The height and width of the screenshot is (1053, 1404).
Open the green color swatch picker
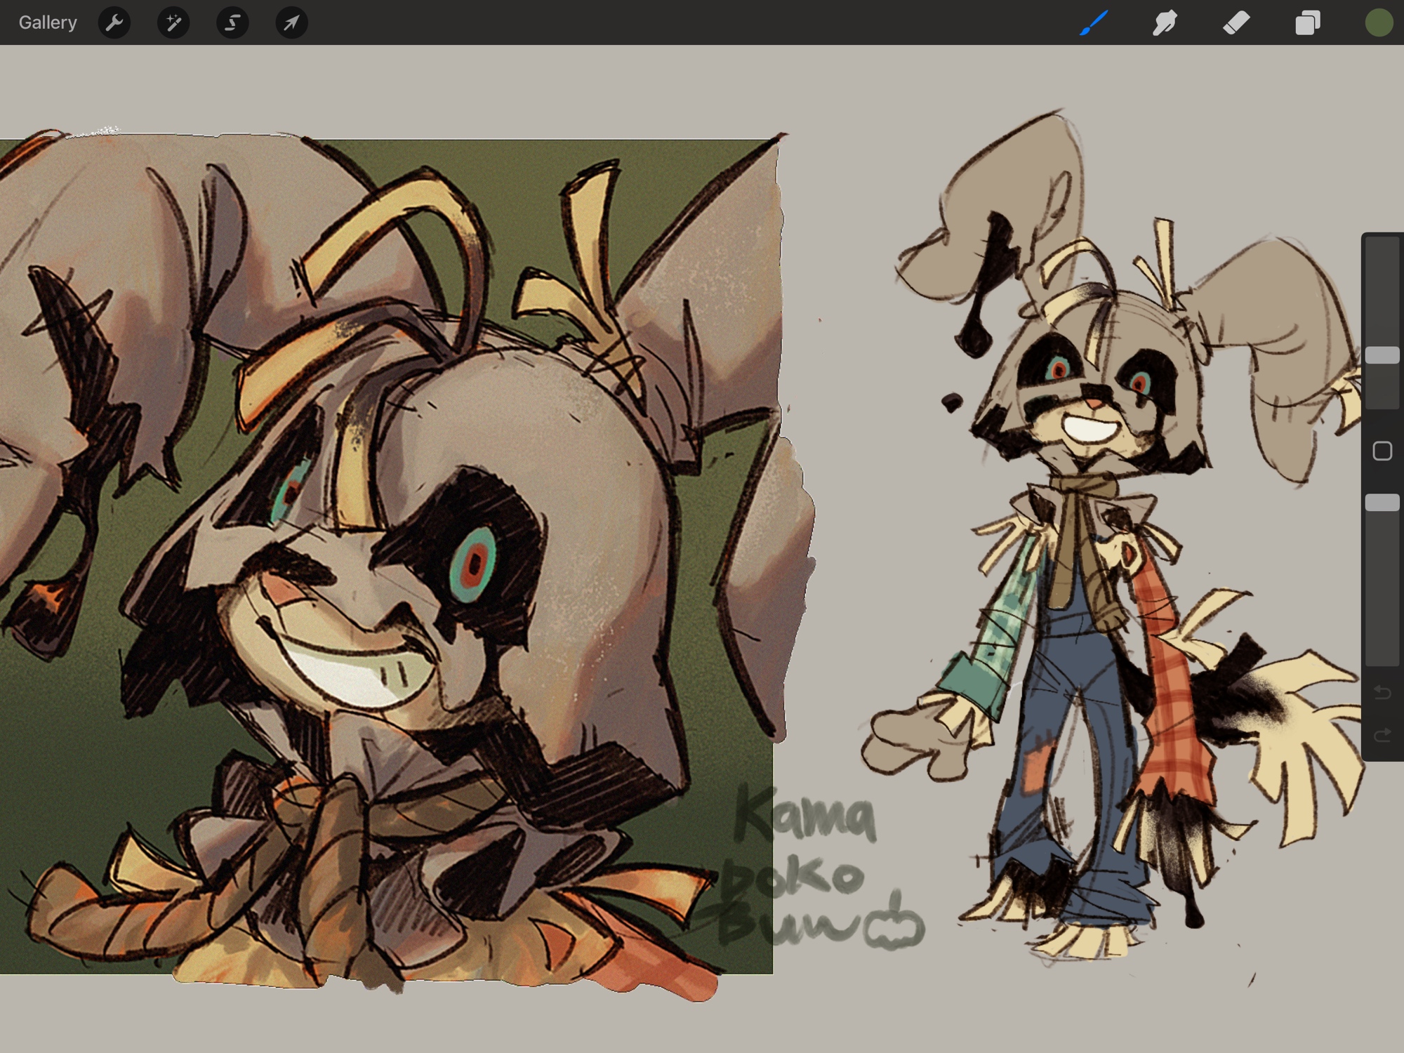tap(1379, 23)
